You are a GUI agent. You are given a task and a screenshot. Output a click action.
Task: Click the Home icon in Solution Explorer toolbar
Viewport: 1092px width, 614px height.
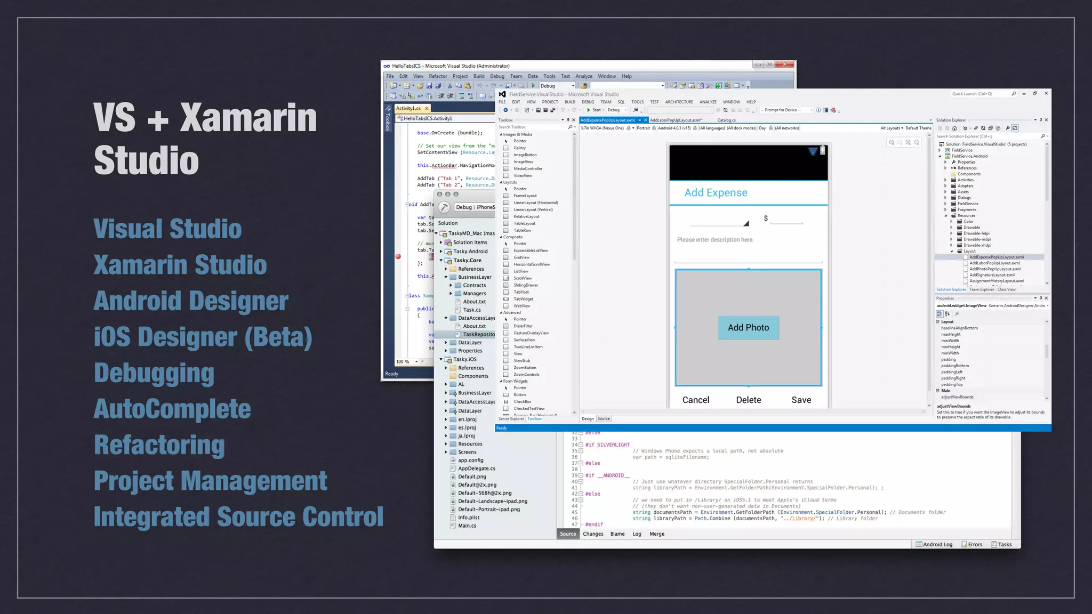click(x=954, y=128)
